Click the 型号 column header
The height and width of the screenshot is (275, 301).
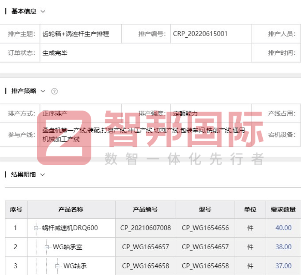tap(205, 210)
